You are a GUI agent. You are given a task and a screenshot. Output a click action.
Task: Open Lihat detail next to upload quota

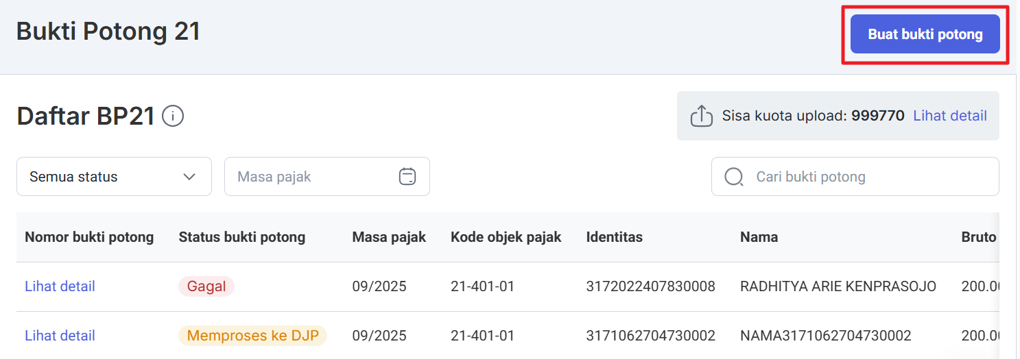949,116
